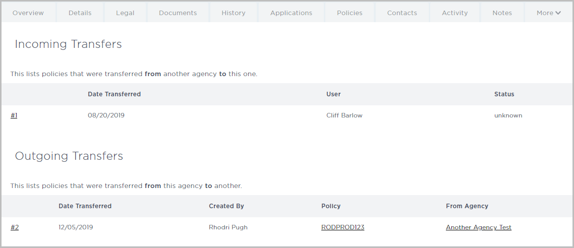Open the Contacts tab
574x248 pixels.
(x=402, y=13)
